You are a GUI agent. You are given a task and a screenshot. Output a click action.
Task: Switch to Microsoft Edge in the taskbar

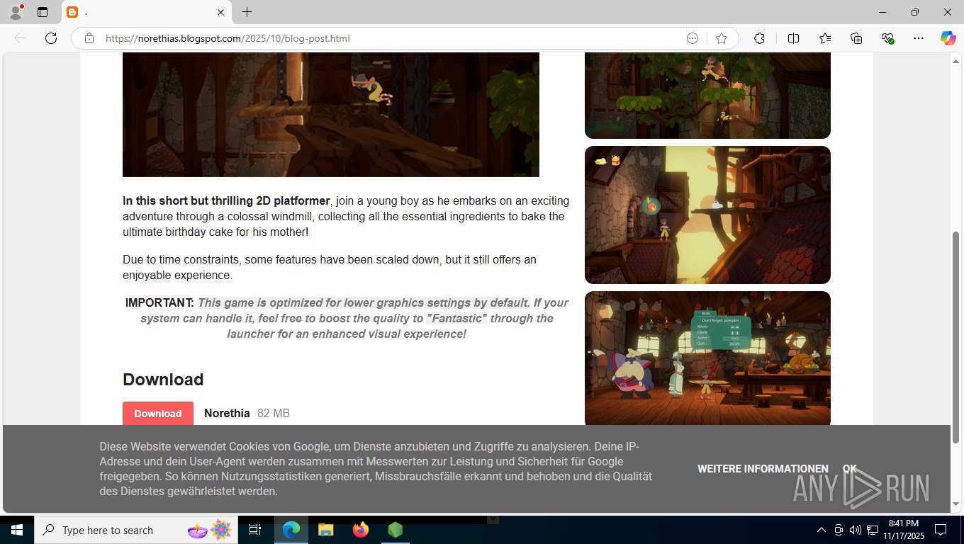(x=291, y=530)
